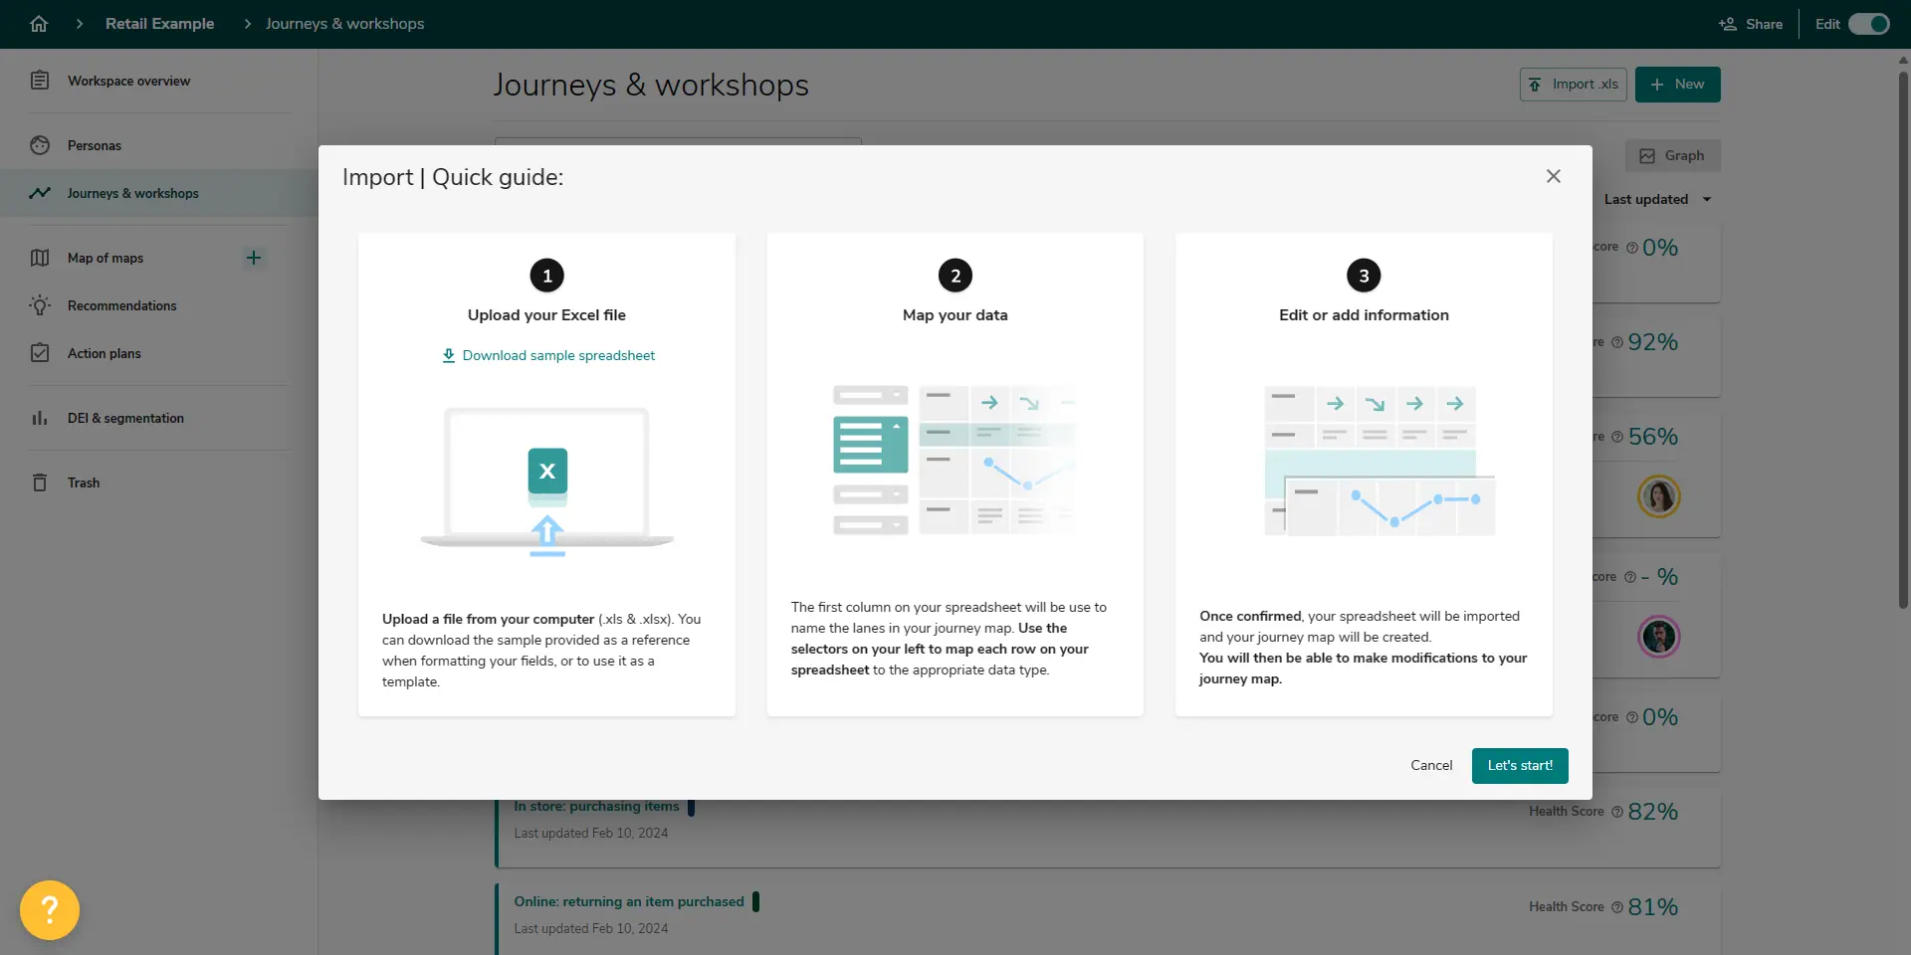Select Journeys & workshops in the sidebar

pos(132,193)
